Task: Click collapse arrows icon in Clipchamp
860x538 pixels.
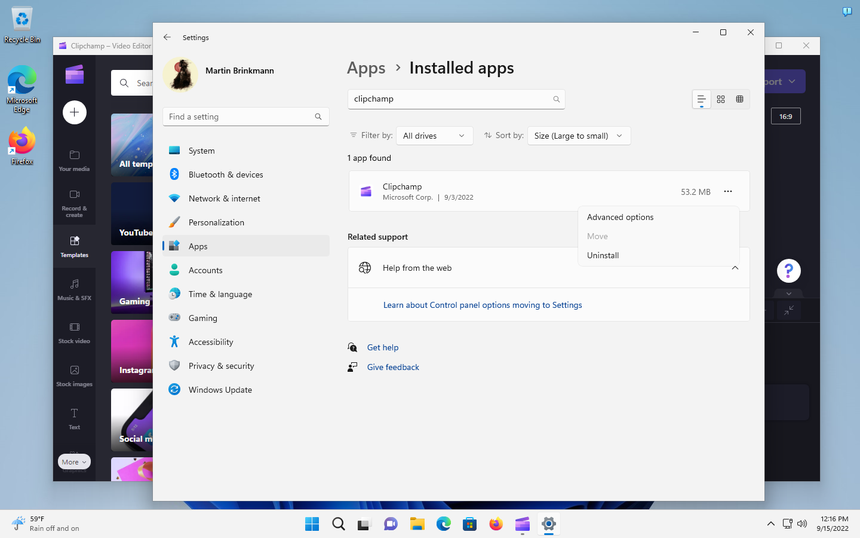Action: click(x=789, y=310)
